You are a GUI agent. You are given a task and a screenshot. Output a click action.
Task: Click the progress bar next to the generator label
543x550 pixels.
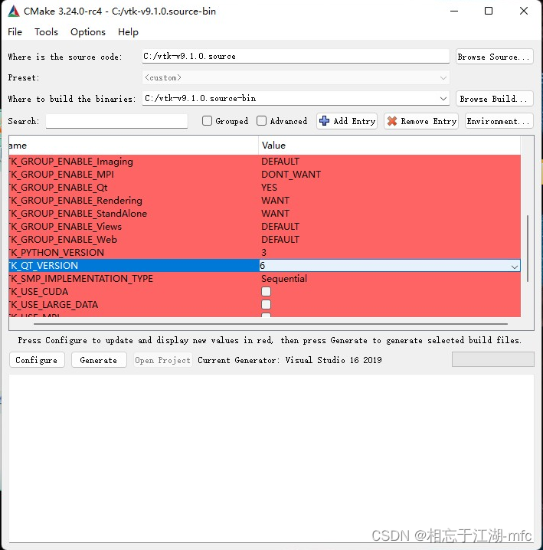(493, 359)
